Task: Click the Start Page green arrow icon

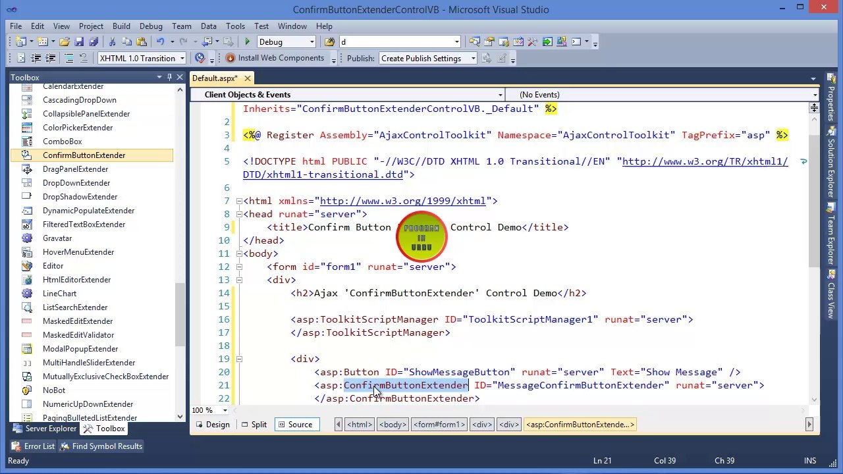Action: [547, 42]
